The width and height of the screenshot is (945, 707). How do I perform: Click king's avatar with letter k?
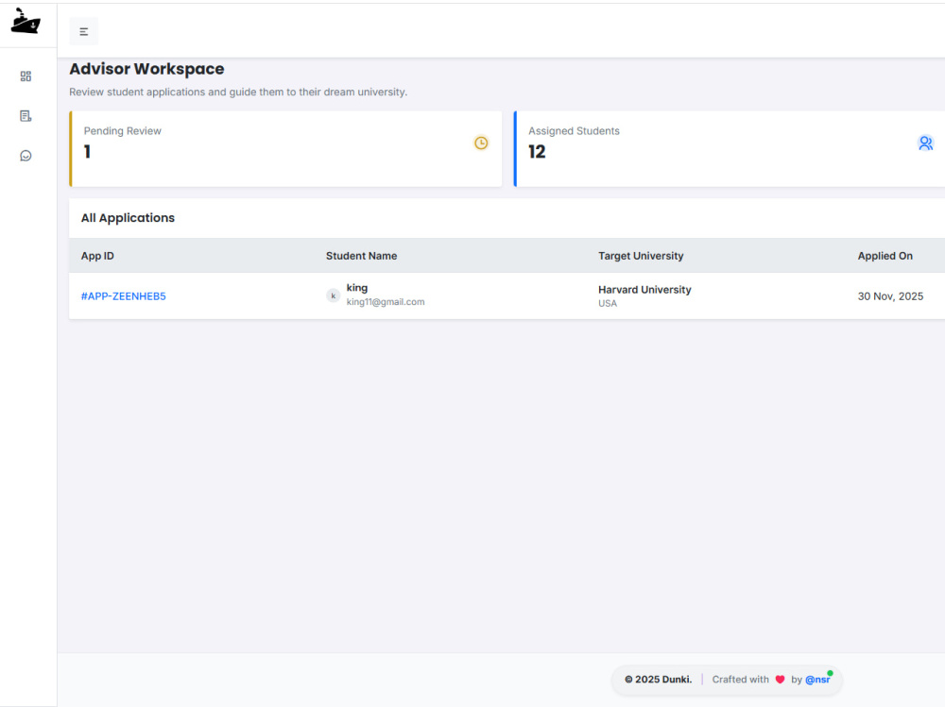[334, 295]
